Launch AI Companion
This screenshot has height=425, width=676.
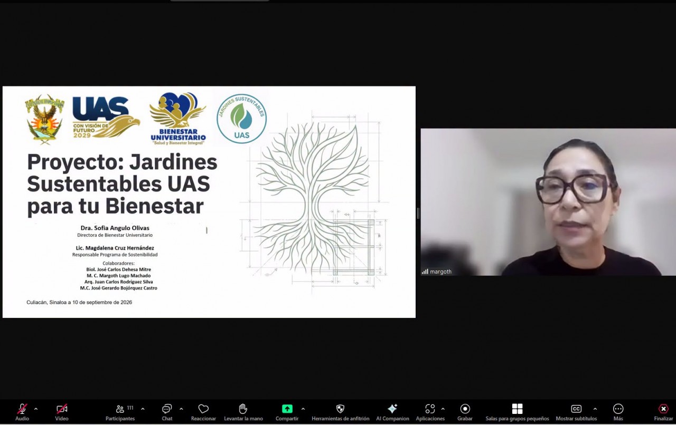(x=392, y=412)
